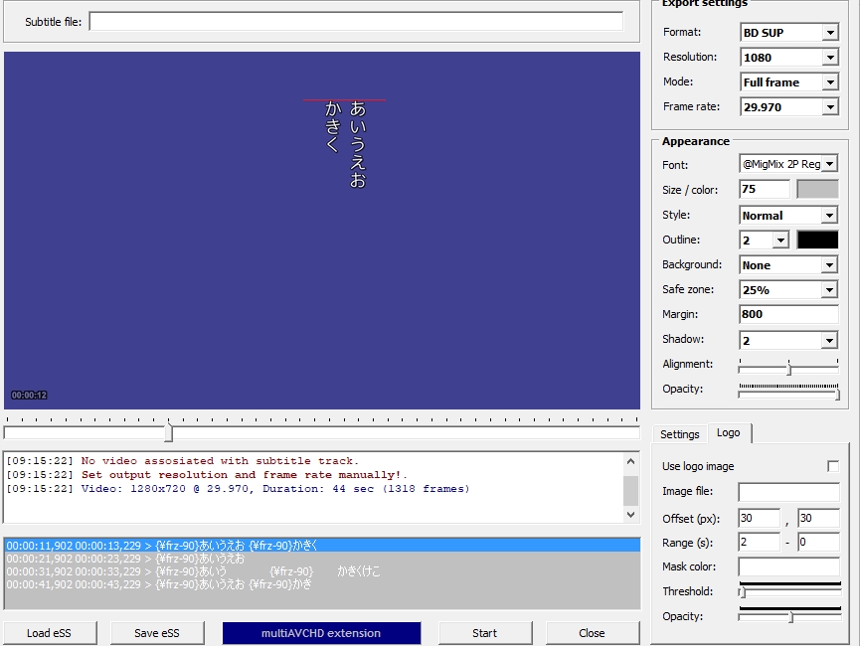Click the Alignment slider handle
This screenshot has width=860, height=646.
tap(788, 368)
